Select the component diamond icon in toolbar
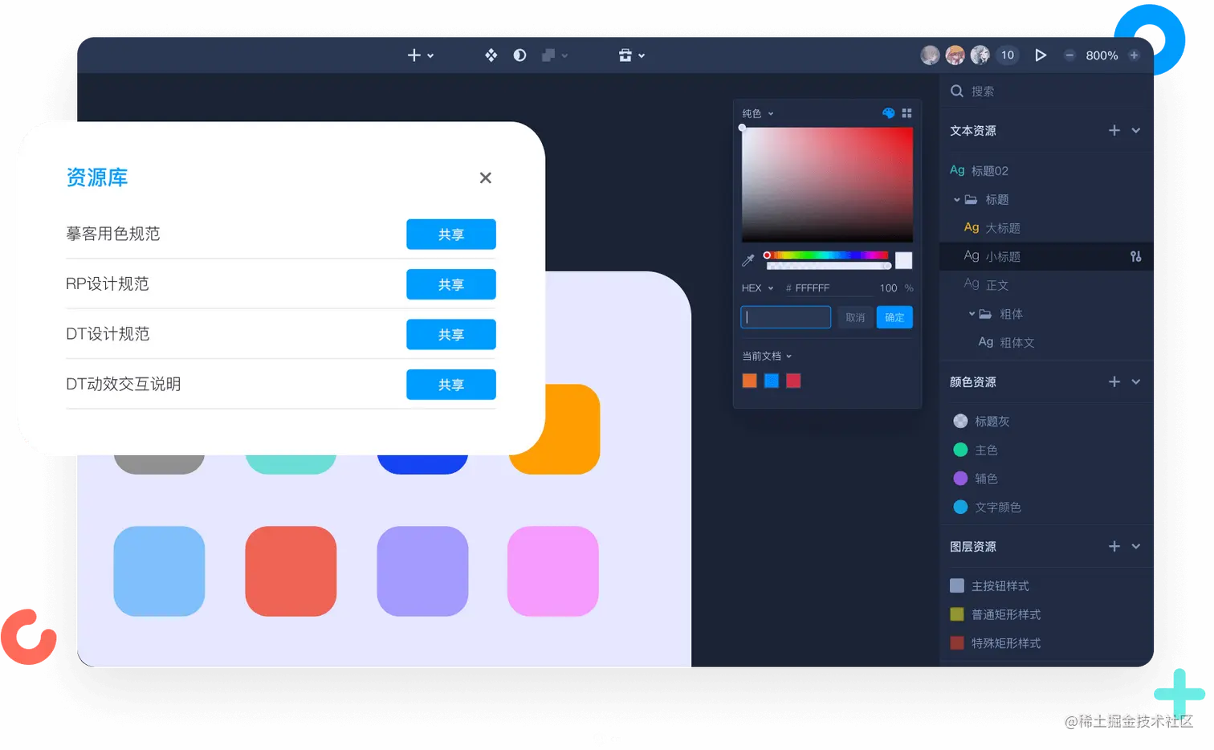The image size is (1214, 750). pyautogui.click(x=491, y=55)
